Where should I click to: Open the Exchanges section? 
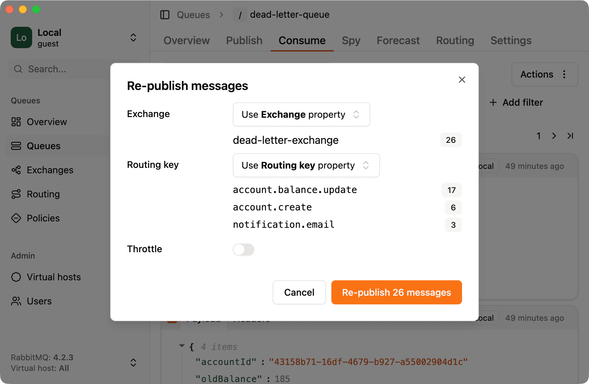click(x=50, y=170)
